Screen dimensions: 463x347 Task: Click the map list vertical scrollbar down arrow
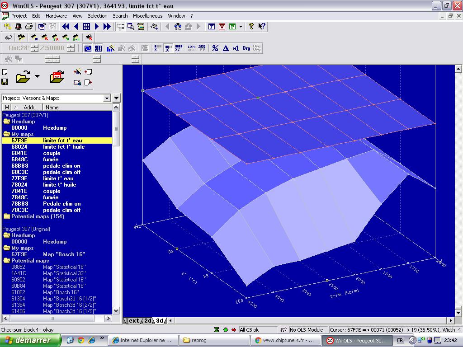116,311
